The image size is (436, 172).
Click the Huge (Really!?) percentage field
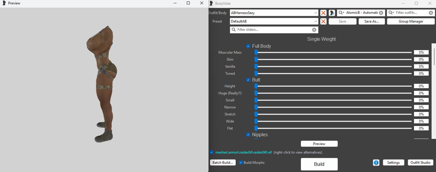[x=421, y=93]
